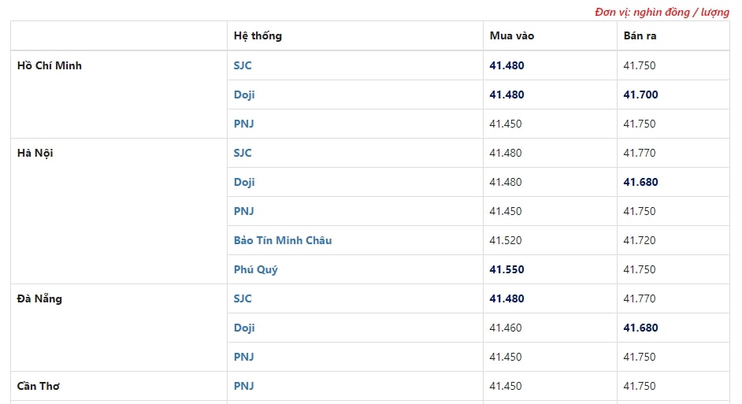Open the SJC link in Đà Nẵng section
The width and height of the screenshot is (742, 404).
[x=243, y=299]
